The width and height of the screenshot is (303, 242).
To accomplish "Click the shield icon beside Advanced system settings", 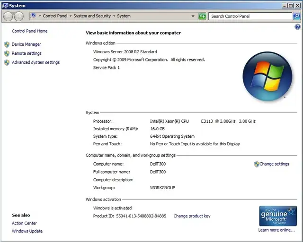I will [7, 62].
